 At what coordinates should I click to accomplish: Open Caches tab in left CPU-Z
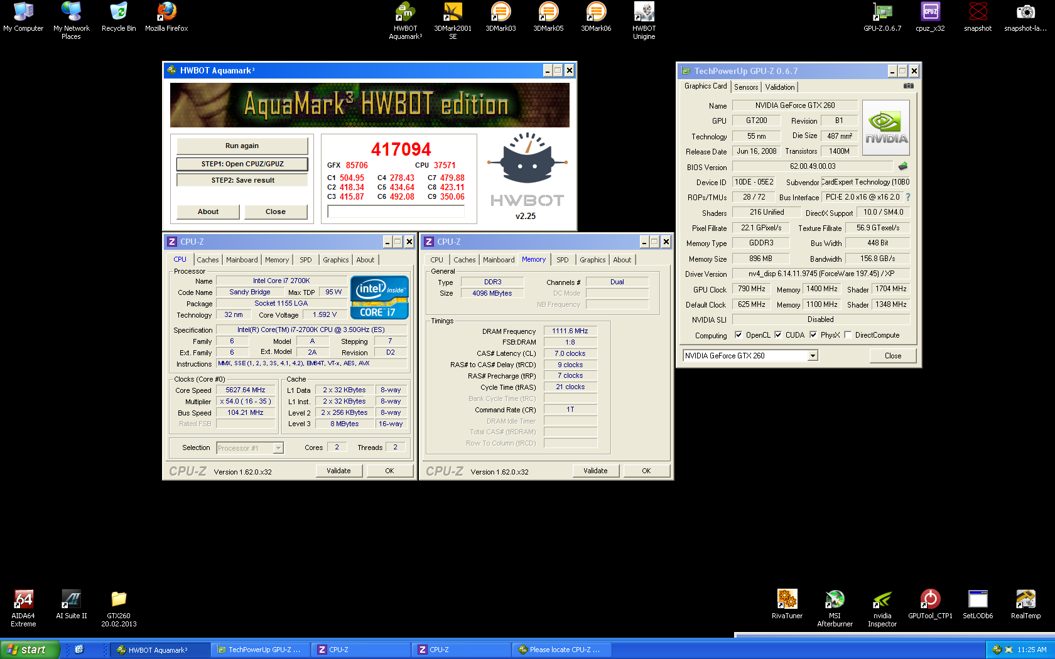click(208, 260)
